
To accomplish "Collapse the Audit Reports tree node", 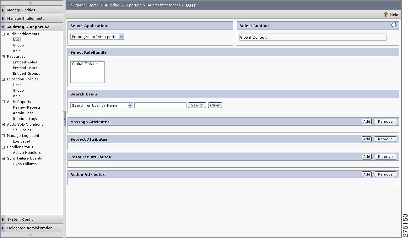I will (3, 102).
